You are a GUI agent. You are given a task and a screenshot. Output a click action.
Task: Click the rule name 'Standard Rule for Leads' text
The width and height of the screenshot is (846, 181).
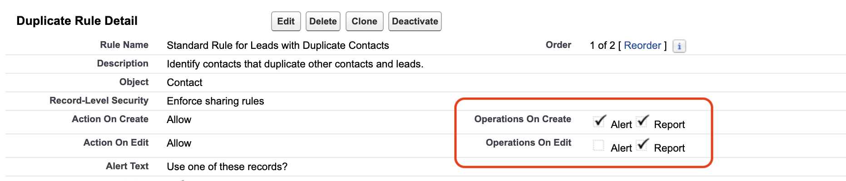277,45
